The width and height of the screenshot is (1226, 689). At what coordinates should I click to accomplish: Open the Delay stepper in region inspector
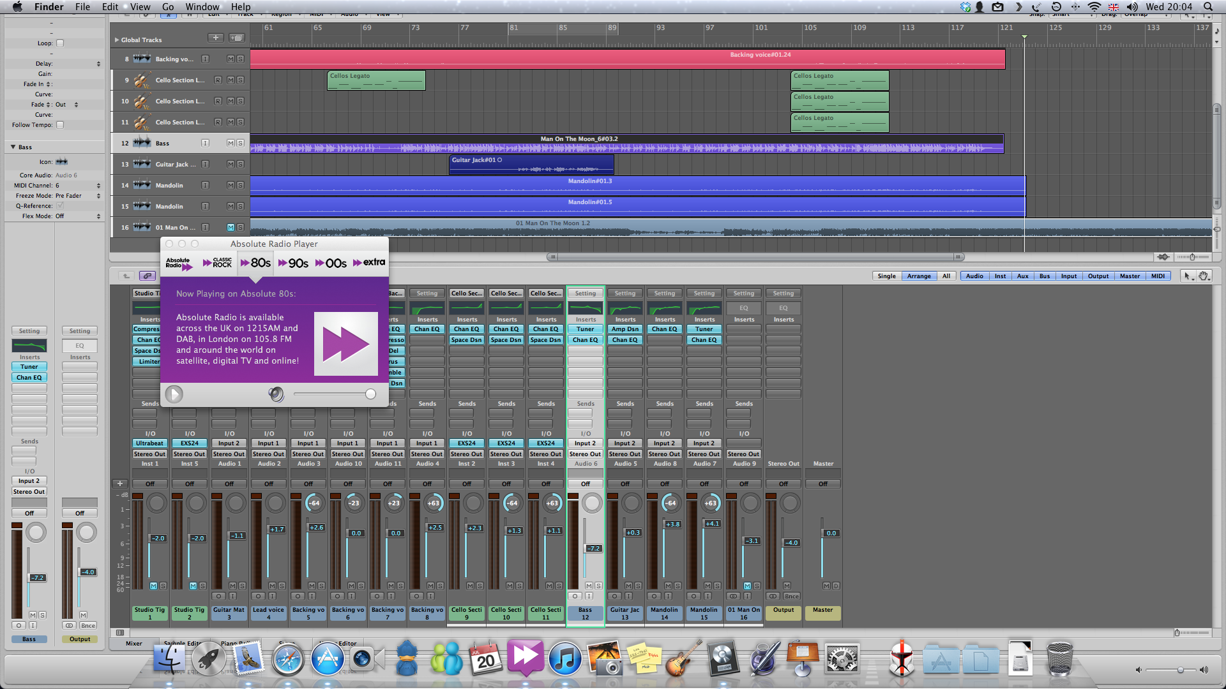click(98, 64)
